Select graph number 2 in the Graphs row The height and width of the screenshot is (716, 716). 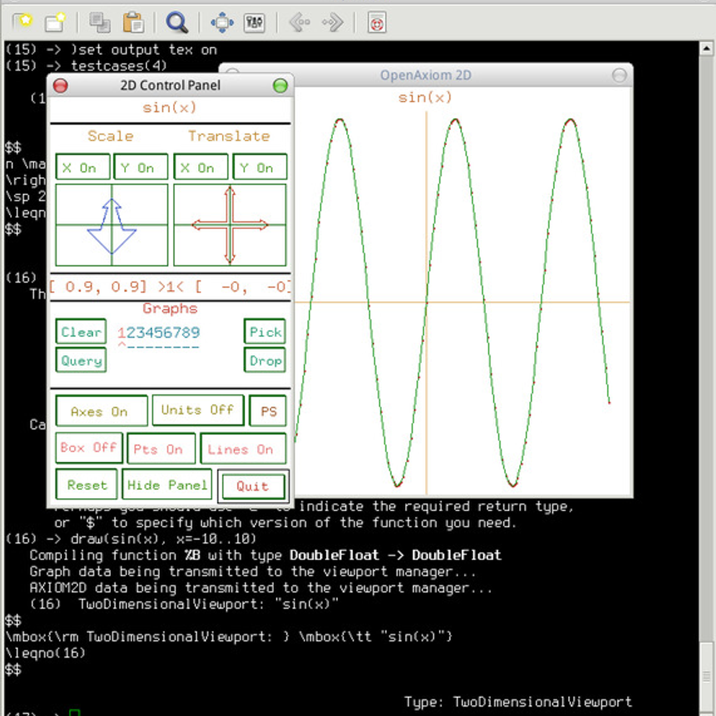pyautogui.click(x=130, y=332)
